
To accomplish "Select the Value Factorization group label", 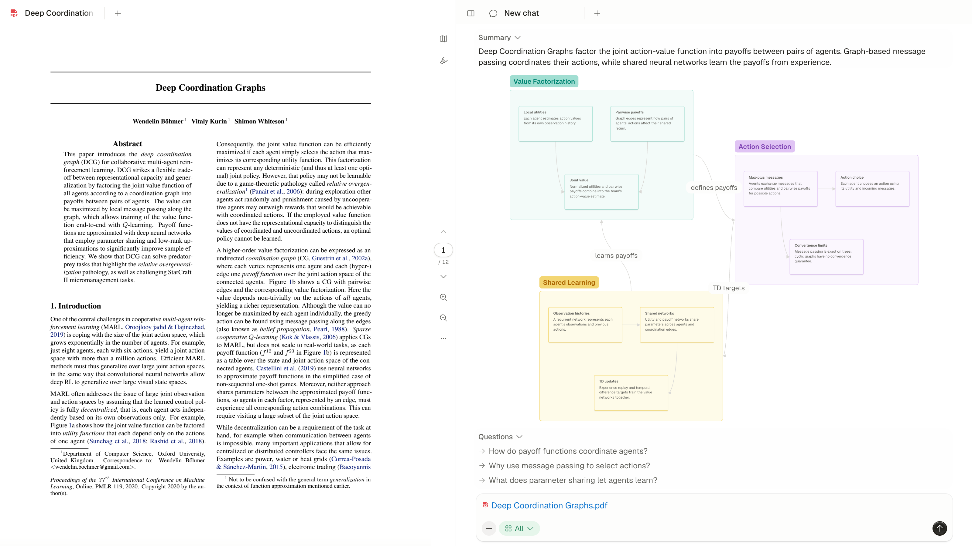I will coord(544,81).
